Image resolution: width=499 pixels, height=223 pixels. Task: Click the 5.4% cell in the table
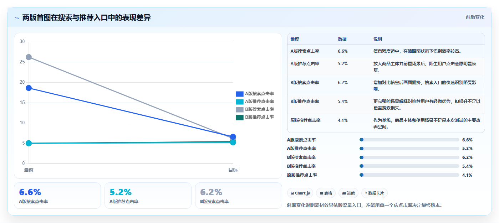pyautogui.click(x=343, y=101)
